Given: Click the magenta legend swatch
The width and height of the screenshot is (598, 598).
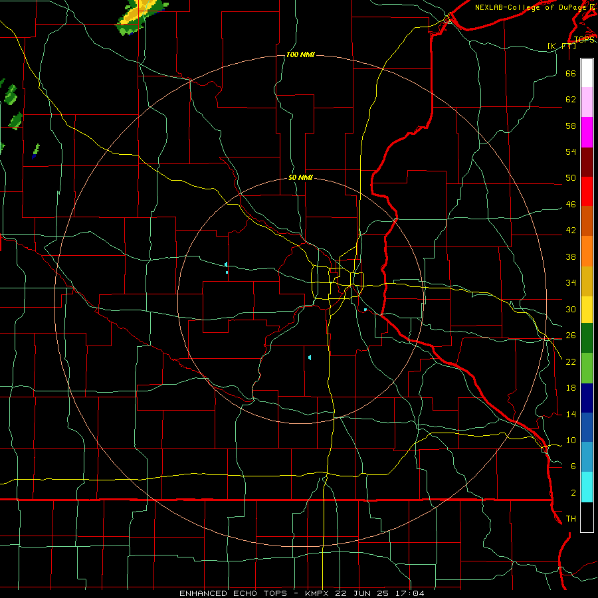Looking at the screenshot, I should tap(587, 132).
